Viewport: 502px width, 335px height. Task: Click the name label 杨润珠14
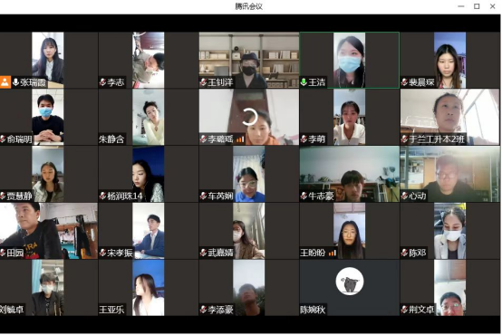coord(124,196)
